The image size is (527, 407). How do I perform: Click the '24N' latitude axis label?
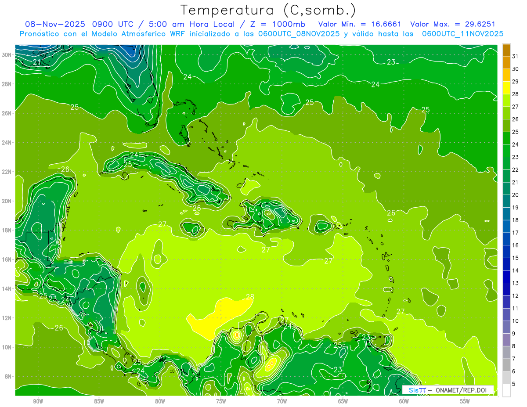(x=7, y=142)
